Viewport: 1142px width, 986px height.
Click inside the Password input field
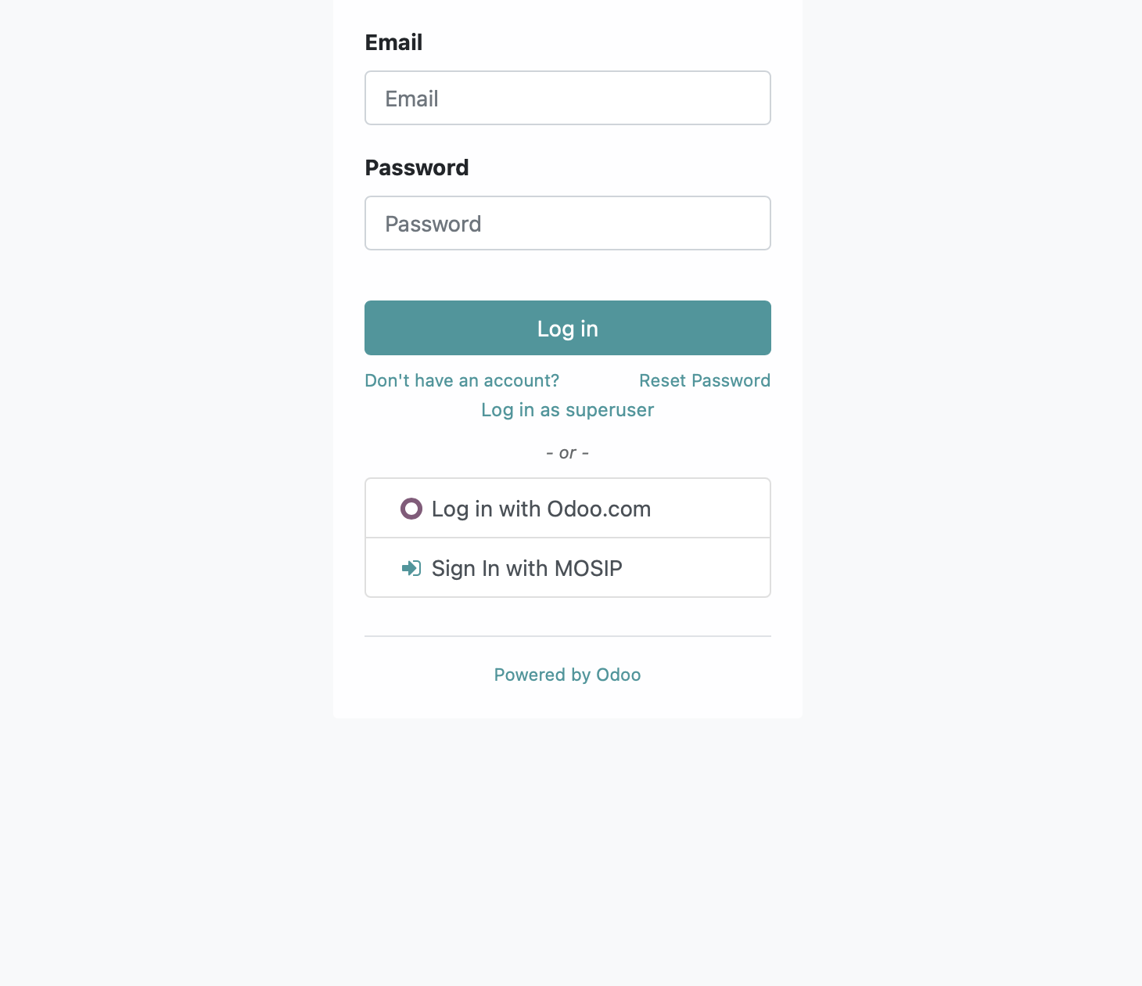coord(567,223)
